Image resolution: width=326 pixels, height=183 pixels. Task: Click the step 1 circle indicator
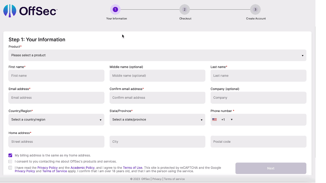(x=116, y=9)
